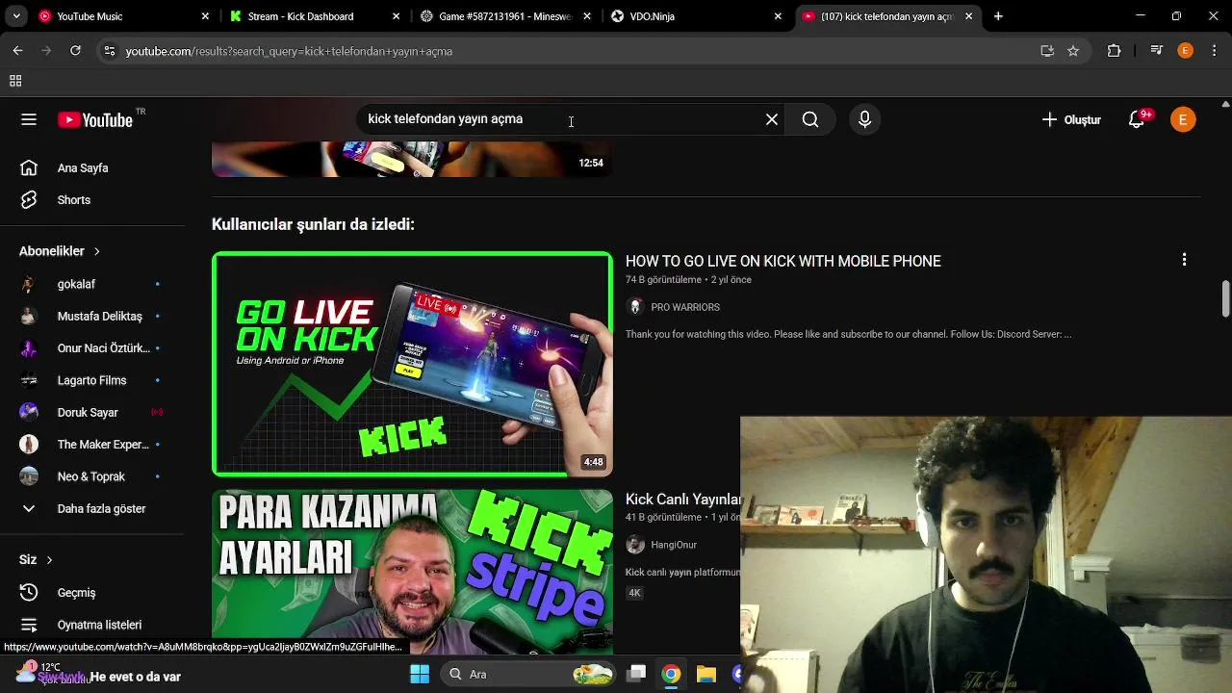Image resolution: width=1232 pixels, height=693 pixels.
Task: Start voice search with the microphone icon
Action: [864, 119]
